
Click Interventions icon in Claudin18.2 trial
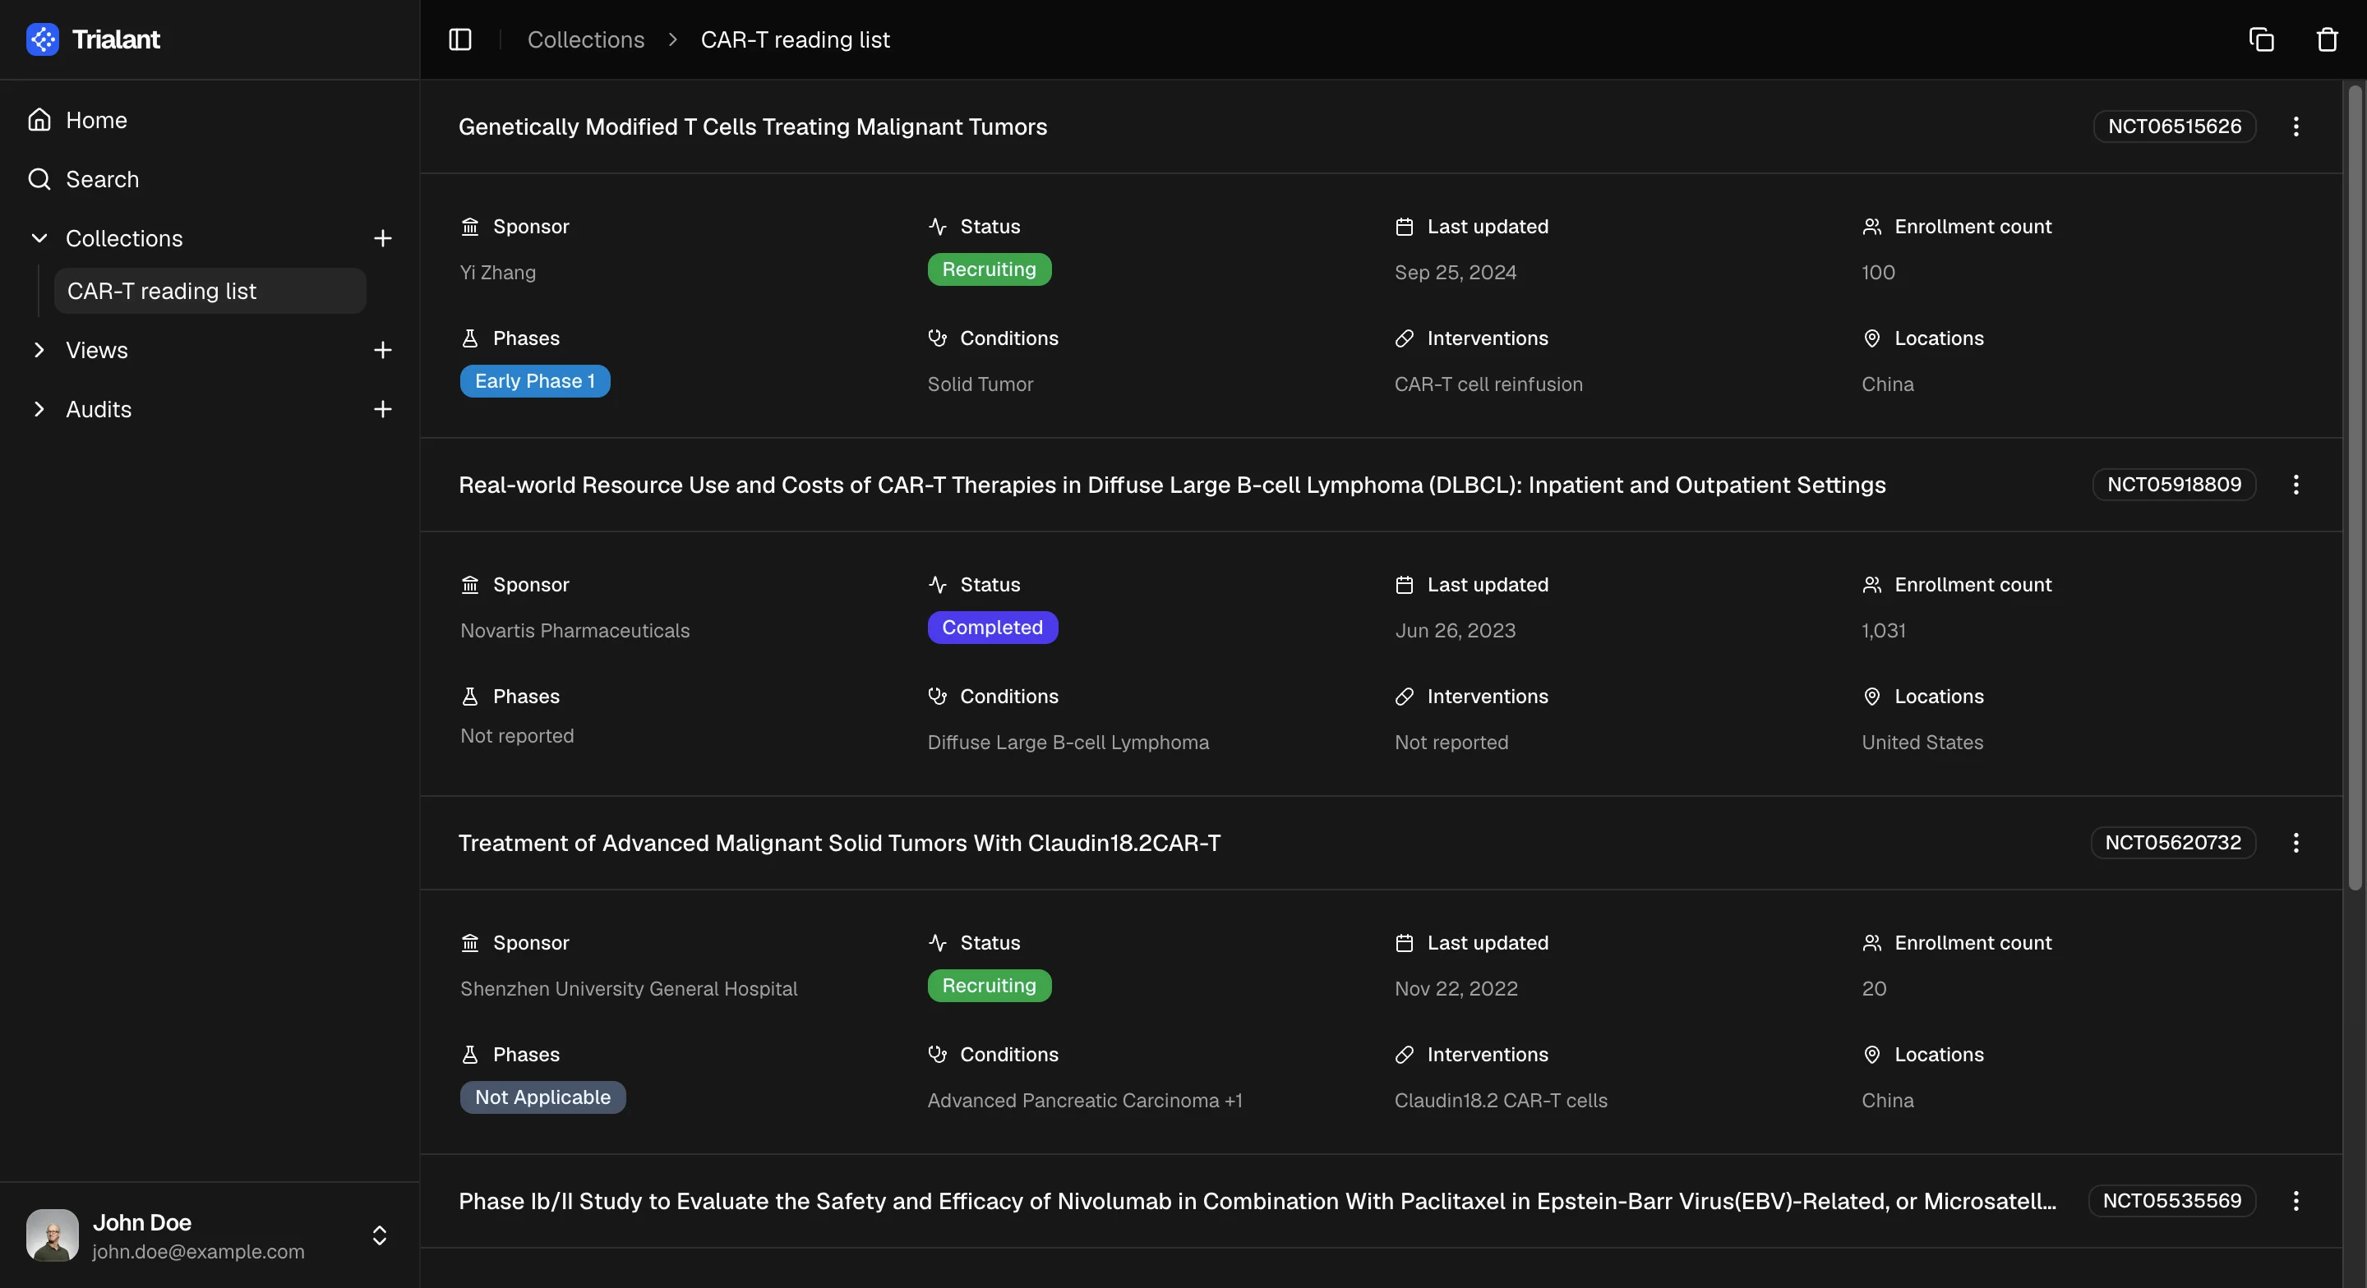1403,1055
